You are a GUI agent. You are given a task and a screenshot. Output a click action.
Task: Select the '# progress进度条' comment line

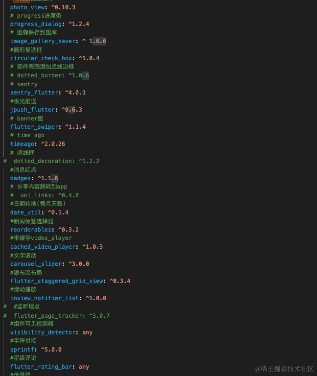pyautogui.click(x=36, y=16)
